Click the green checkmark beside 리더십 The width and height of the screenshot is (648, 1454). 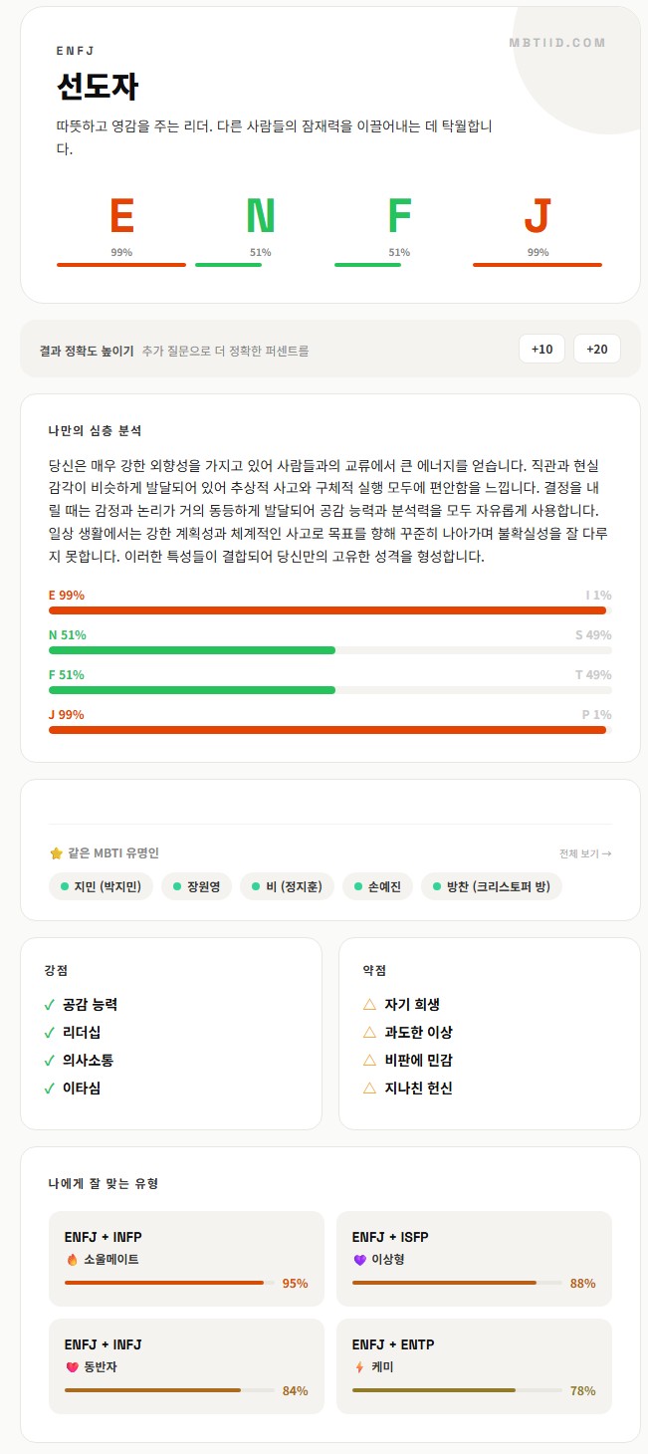tap(49, 1033)
